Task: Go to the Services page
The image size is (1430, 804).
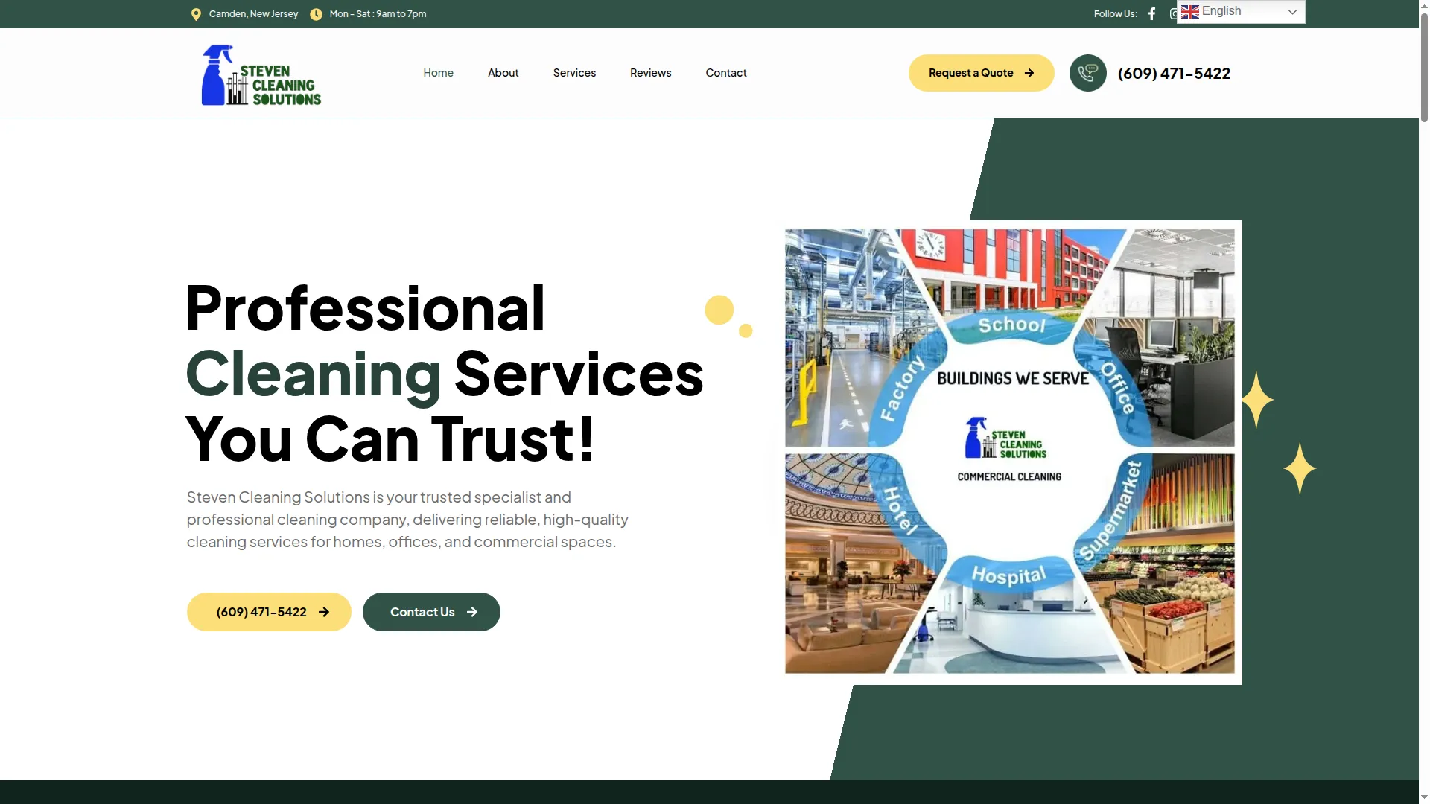Action: [x=574, y=73]
